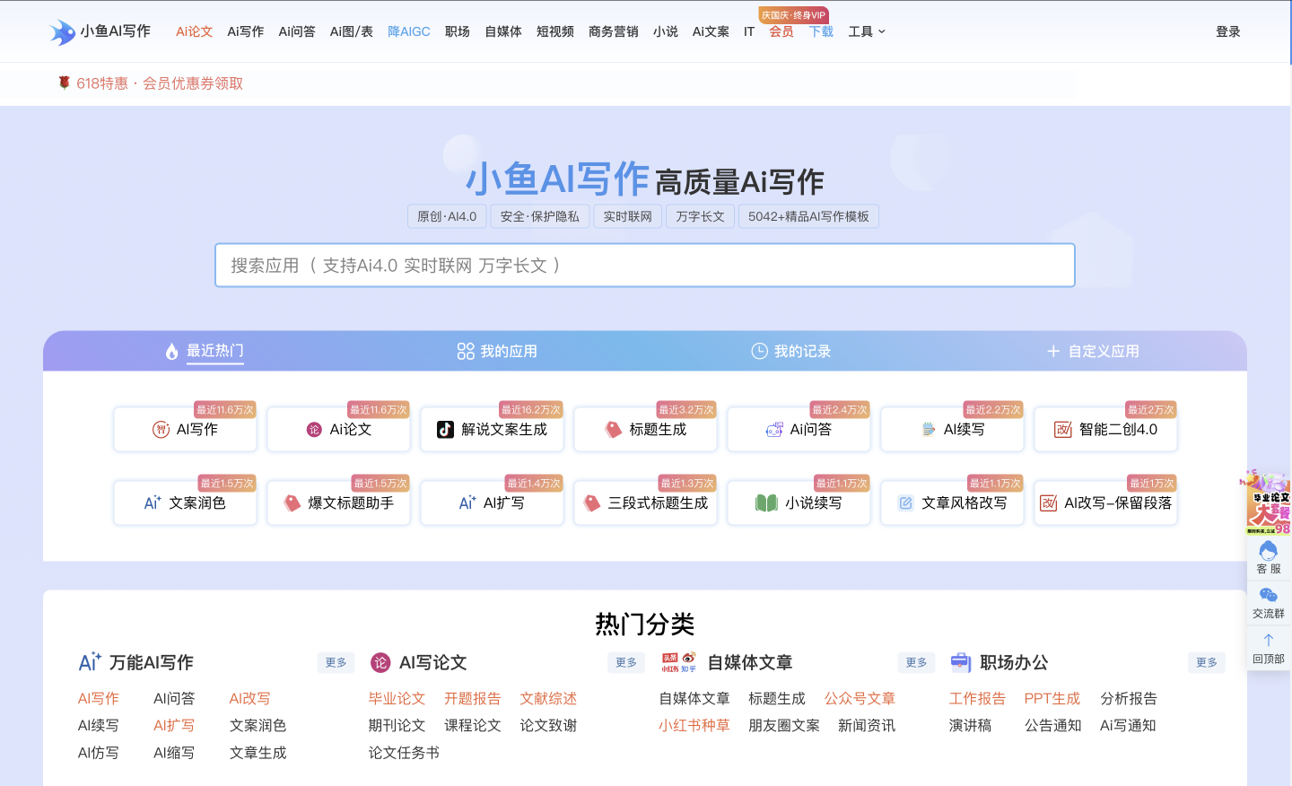
Task: Open the 朋友圈文案 link
Action: [784, 725]
